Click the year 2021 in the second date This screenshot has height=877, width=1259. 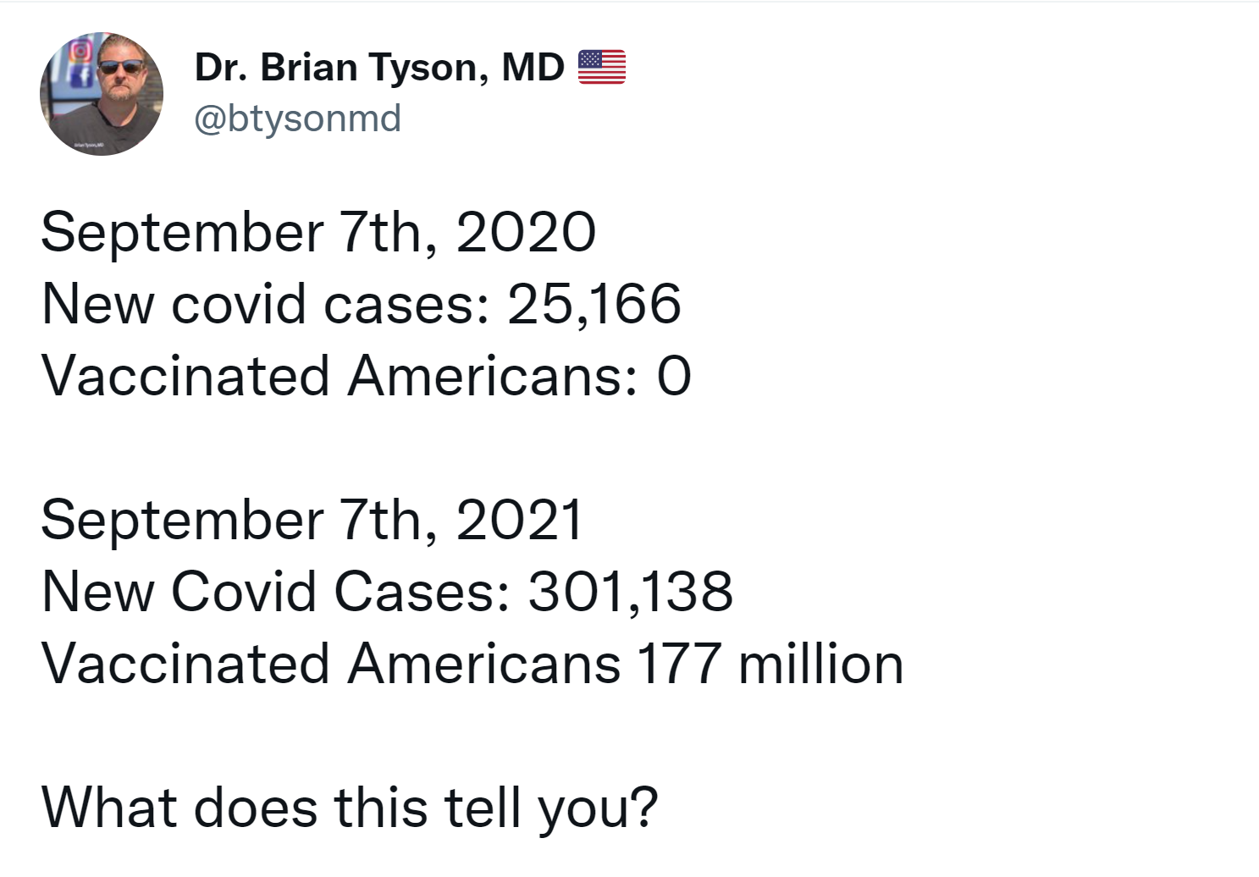coord(519,520)
